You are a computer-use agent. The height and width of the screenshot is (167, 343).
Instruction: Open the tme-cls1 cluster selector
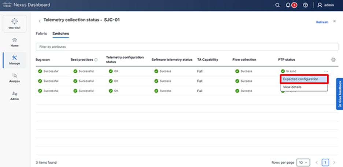click(x=15, y=24)
